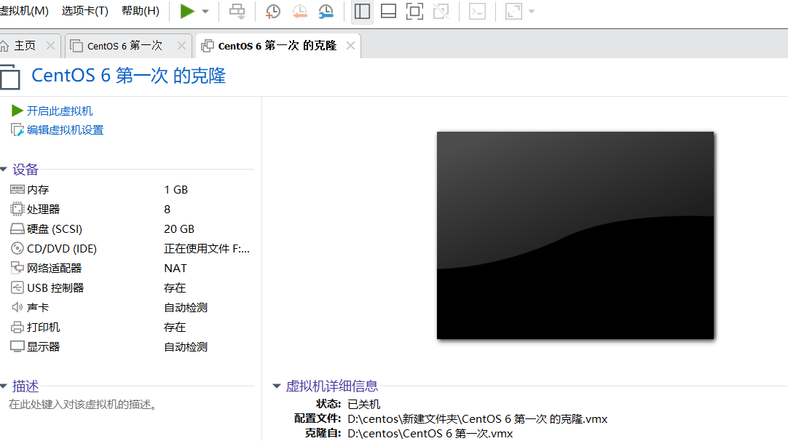Screen dimensions: 788x441
Task: Open the 帮助(H) menu
Action: (141, 10)
